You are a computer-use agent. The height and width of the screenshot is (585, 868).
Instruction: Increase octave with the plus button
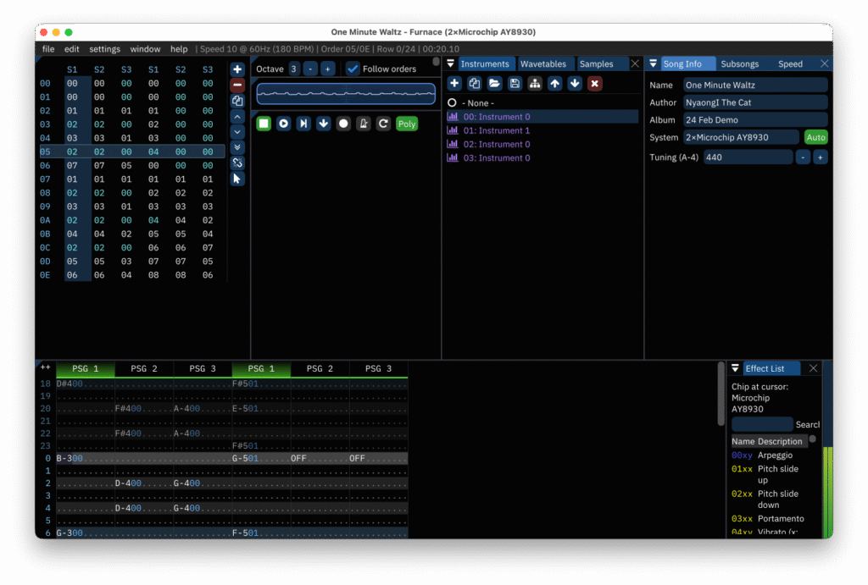pos(328,69)
